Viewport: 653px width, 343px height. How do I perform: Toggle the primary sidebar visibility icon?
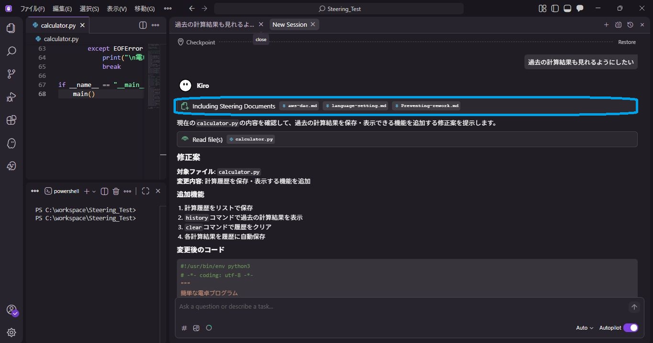pyautogui.click(x=554, y=8)
